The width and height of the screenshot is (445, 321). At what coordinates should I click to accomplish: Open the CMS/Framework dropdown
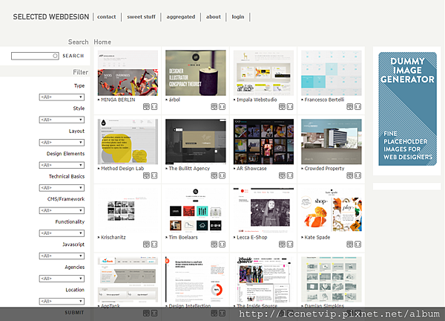(x=62, y=211)
